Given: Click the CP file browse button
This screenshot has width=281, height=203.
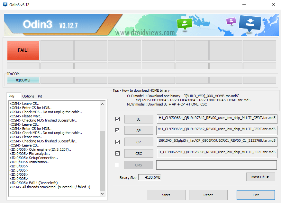Looking at the screenshot, I should [139, 142].
